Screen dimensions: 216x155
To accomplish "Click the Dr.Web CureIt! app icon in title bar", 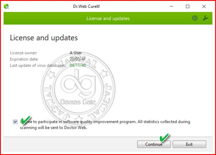I will [x=6, y=6].
